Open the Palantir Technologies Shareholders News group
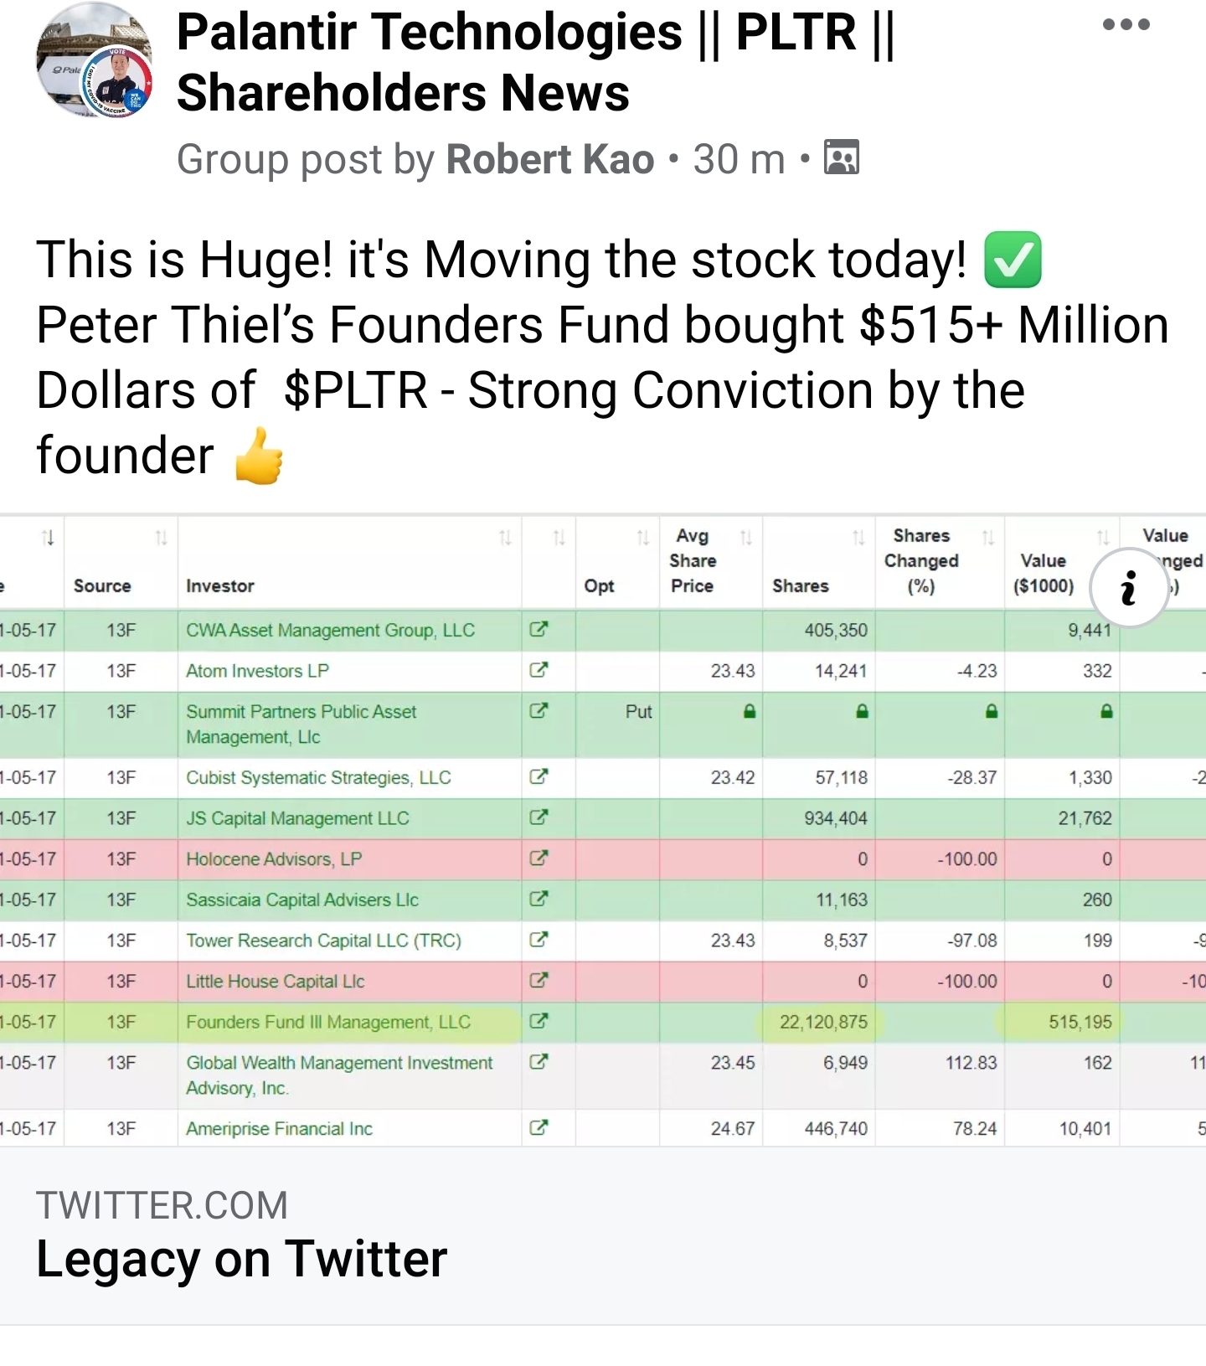Image resolution: width=1206 pixels, height=1366 pixels. click(x=536, y=62)
